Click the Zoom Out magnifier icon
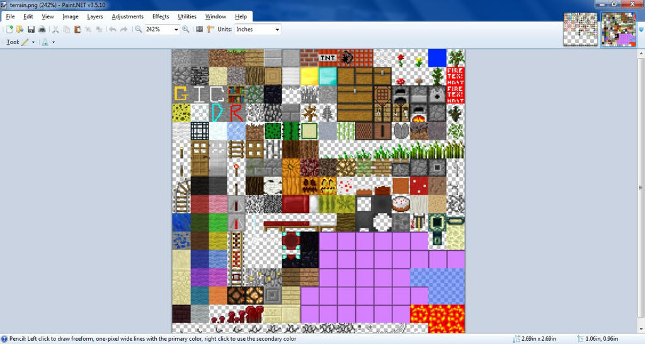 click(139, 30)
